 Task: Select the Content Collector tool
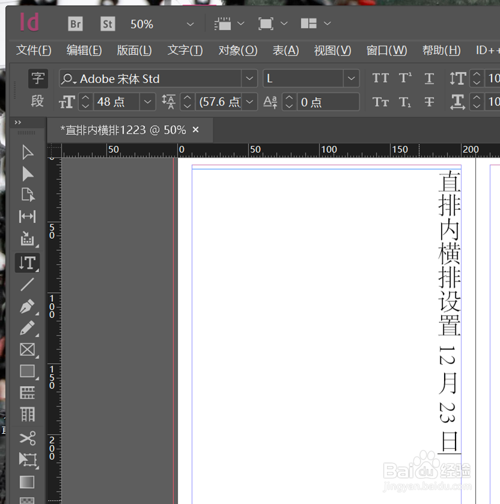tap(27, 239)
